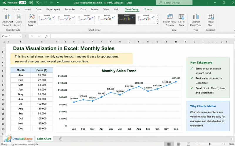The image size is (235, 146).
Task: Click the Change Chart Type icon
Action: 196,16
